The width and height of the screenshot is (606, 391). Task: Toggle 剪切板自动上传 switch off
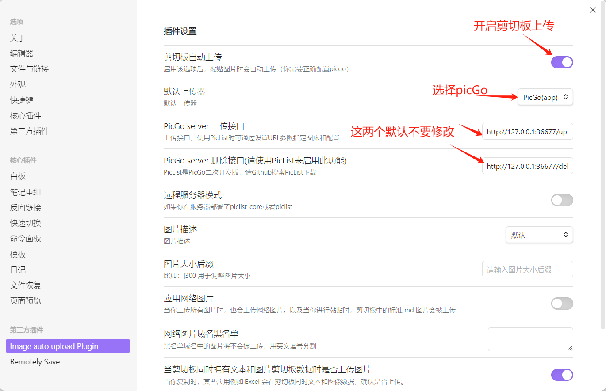[562, 62]
